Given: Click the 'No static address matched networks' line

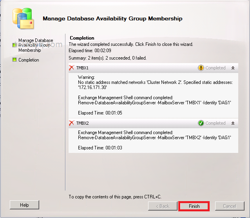Looking at the screenshot, I should (x=155, y=82).
